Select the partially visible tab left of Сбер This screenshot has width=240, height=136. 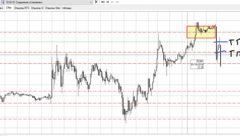[1, 8]
